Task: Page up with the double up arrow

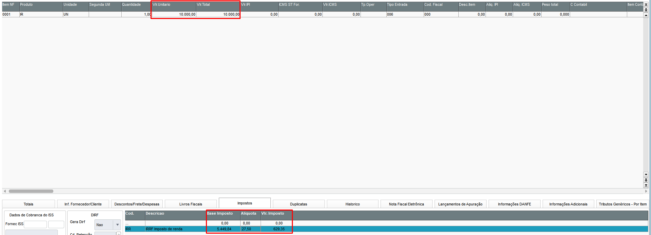Action: pos(646,10)
